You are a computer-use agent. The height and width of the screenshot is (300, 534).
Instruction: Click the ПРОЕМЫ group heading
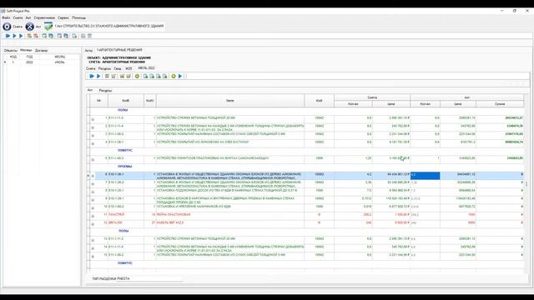(x=125, y=167)
